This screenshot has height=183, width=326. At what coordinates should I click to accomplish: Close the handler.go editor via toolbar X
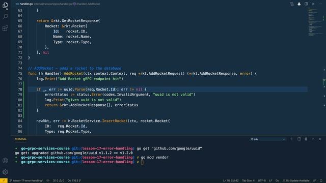click(x=313, y=4)
